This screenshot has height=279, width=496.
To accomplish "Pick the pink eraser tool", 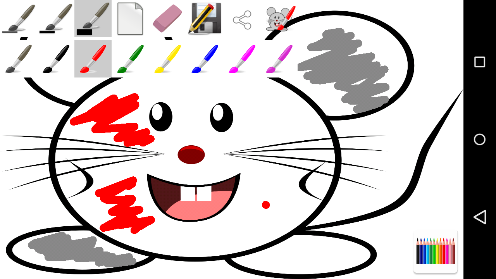I will (x=167, y=18).
